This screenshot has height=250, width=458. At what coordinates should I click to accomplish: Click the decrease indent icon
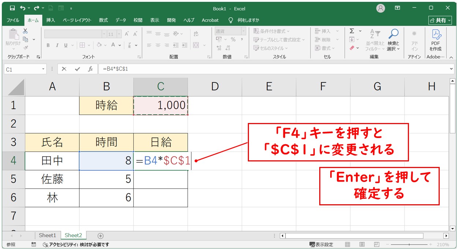176,45
